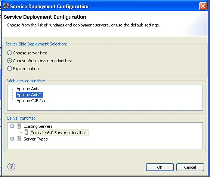Select the Choose server first radio button
The width and height of the screenshot is (210, 177).
click(x=9, y=53)
